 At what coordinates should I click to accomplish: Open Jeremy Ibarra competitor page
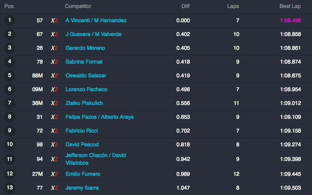82,188
